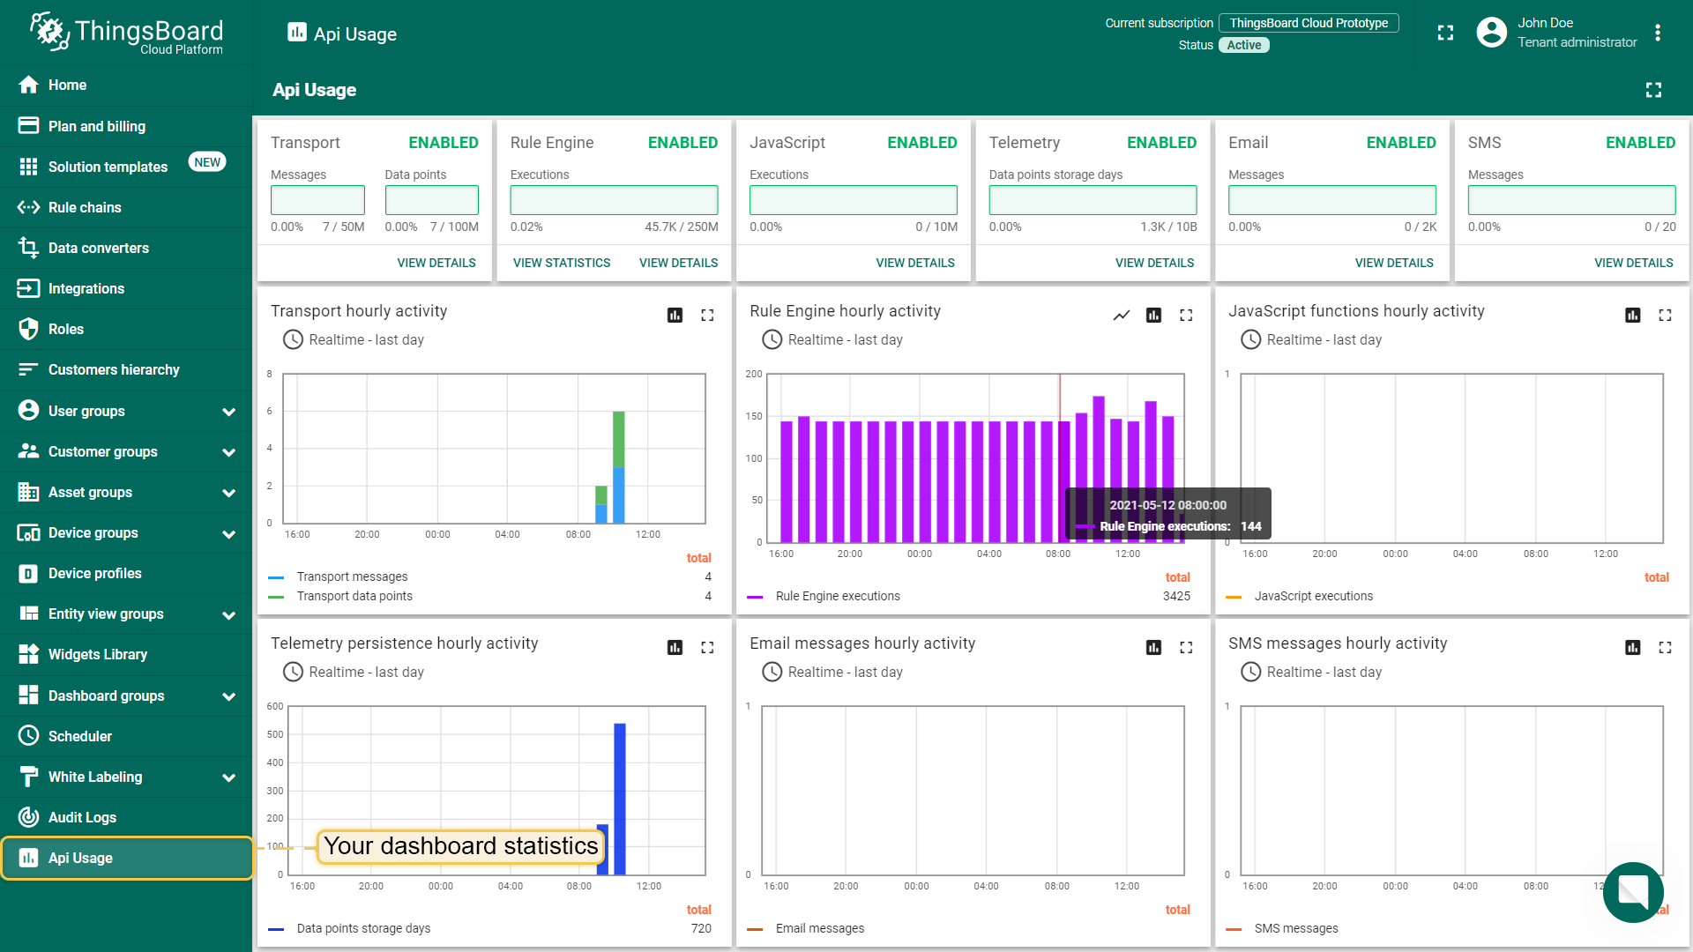The height and width of the screenshot is (952, 1693).
Task: Fullscreen JavaScript functions hourly activity widget
Action: pos(1665,315)
